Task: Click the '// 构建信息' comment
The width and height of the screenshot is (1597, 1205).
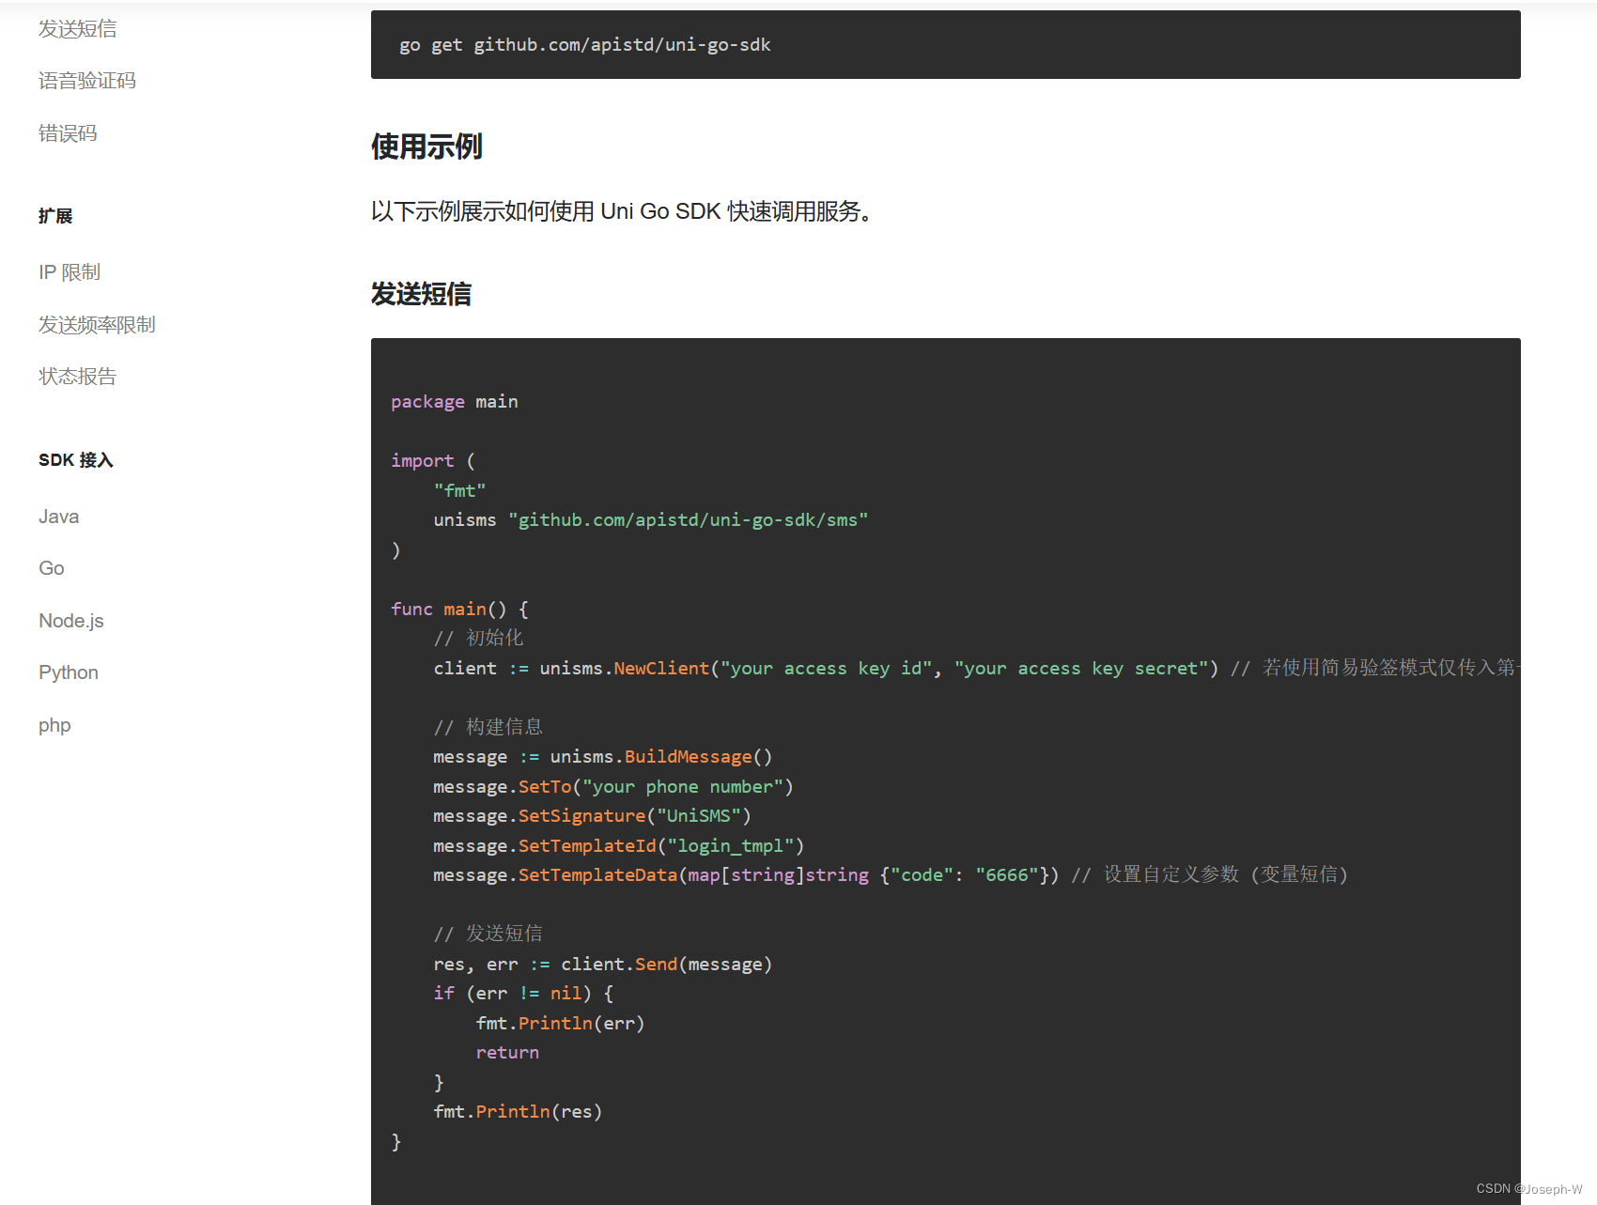Action: click(488, 727)
